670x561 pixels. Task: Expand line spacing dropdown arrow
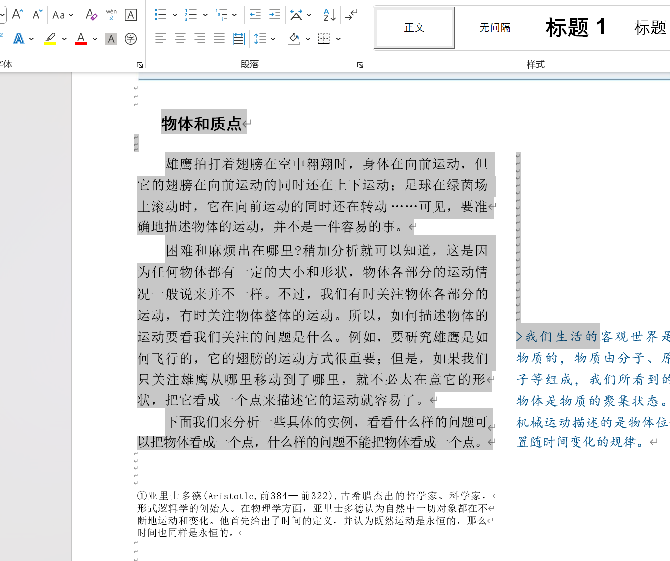273,39
